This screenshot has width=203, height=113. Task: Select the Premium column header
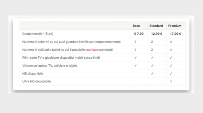point(175,26)
